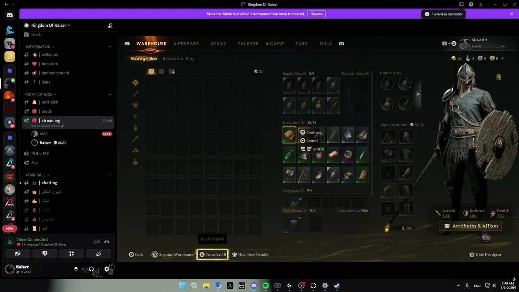The height and width of the screenshot is (292, 519).
Task: Disable Streamer Mode from banner
Action: (x=316, y=14)
